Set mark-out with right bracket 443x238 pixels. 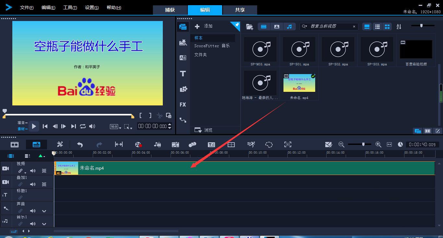150,115
